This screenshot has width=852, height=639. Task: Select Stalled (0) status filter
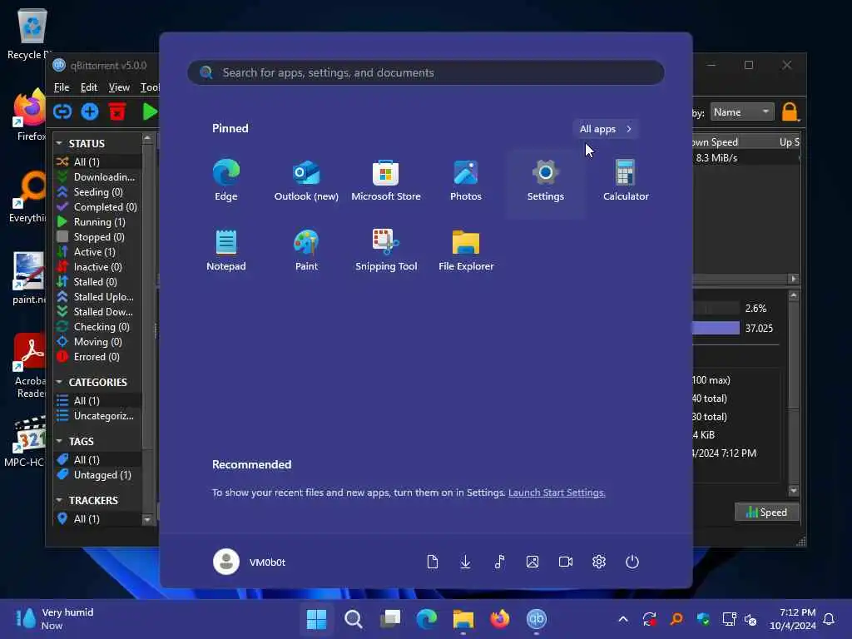pyautogui.click(x=98, y=281)
